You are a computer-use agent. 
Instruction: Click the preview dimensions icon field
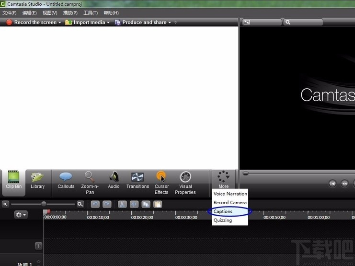coord(262,22)
